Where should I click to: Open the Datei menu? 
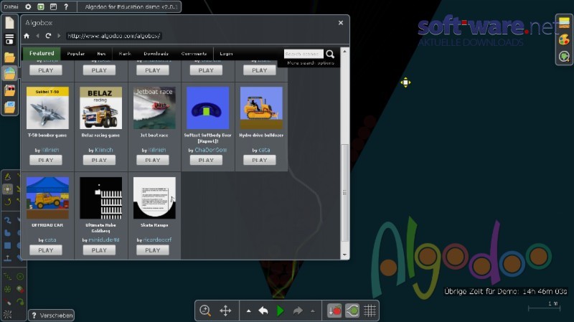(x=11, y=6)
